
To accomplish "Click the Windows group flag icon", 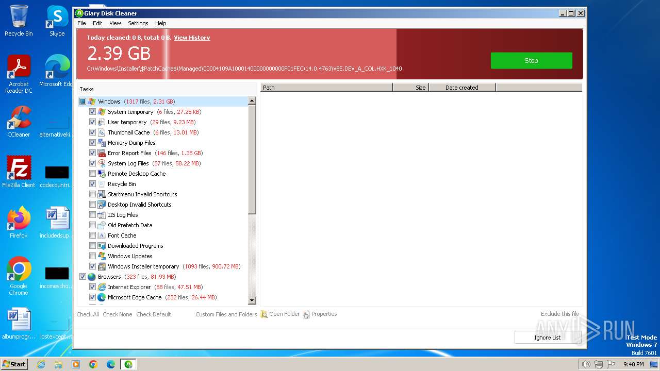I will click(92, 102).
